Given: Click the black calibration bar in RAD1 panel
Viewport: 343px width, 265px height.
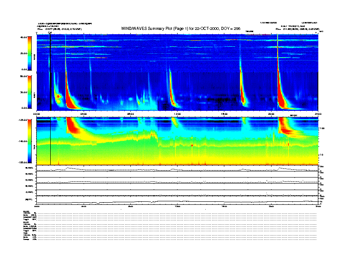Looking at the screenshot, I should (51, 91).
